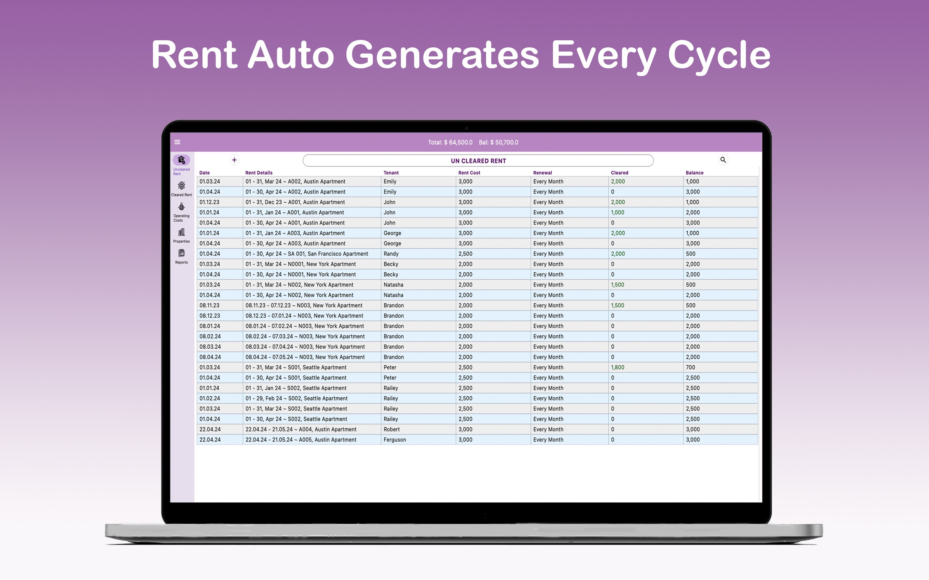This screenshot has height=580, width=929.
Task: Click the Balance column header
Action: (x=694, y=173)
